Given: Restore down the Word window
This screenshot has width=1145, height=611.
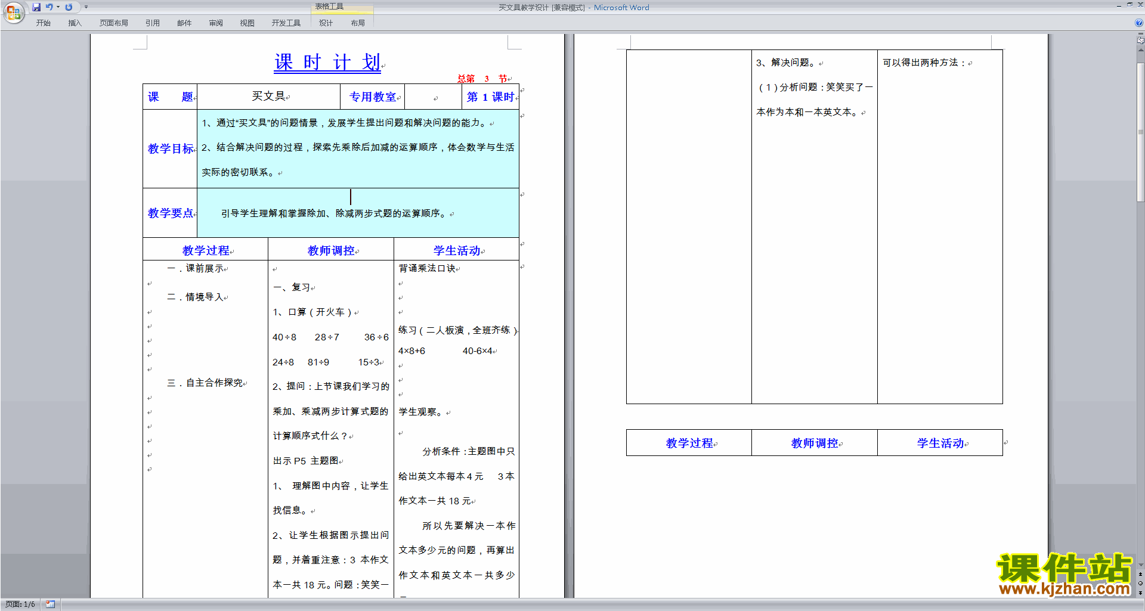Looking at the screenshot, I should (x=1129, y=5).
